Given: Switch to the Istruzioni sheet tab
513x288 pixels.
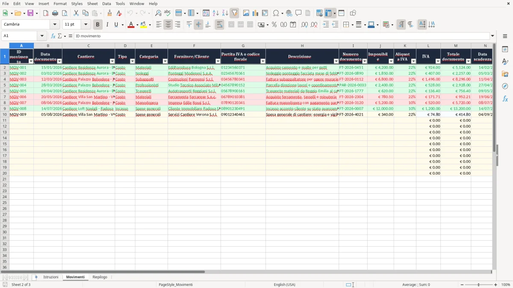Looking at the screenshot, I should click(x=50, y=277).
